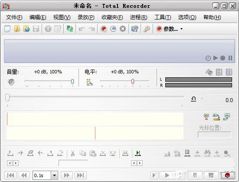This screenshot has height=182, width=239.
Task: Open the 帮助(H) menu
Action: click(212, 17)
